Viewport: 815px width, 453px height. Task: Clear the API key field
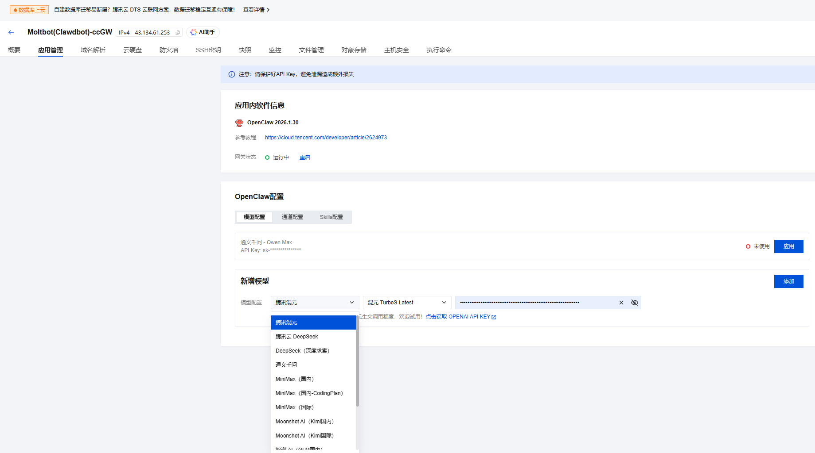tap(621, 303)
